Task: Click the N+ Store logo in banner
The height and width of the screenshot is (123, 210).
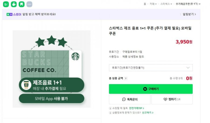Action: tap(14, 14)
